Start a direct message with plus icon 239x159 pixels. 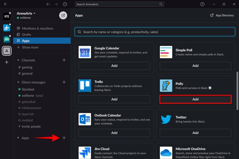tap(64, 82)
